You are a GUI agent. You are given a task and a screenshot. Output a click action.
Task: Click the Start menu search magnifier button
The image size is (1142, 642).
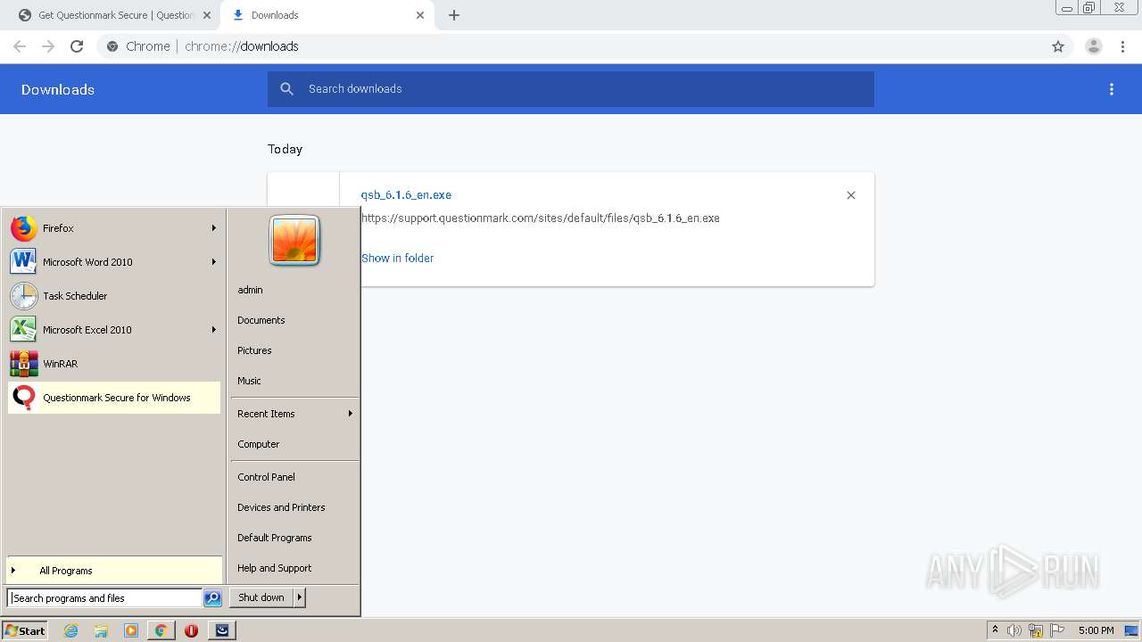point(212,598)
